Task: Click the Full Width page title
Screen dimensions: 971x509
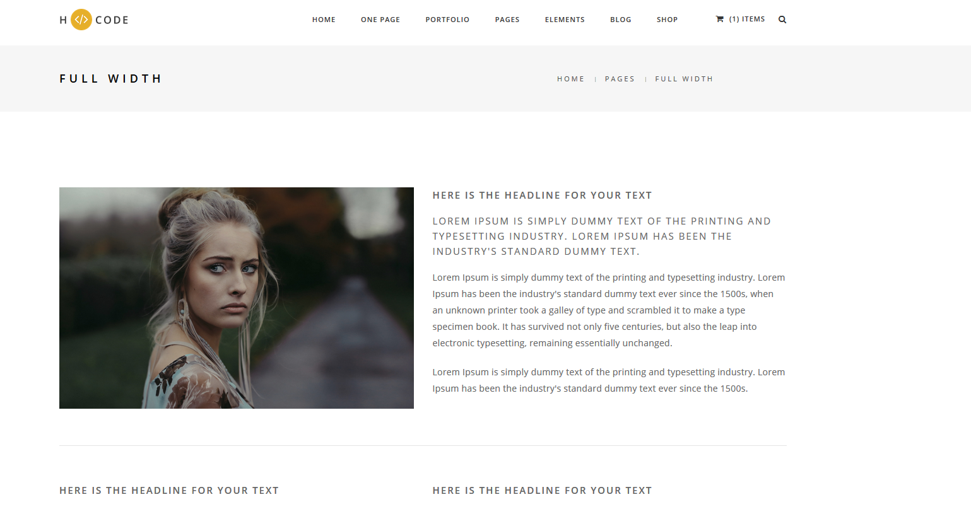Action: coord(110,79)
